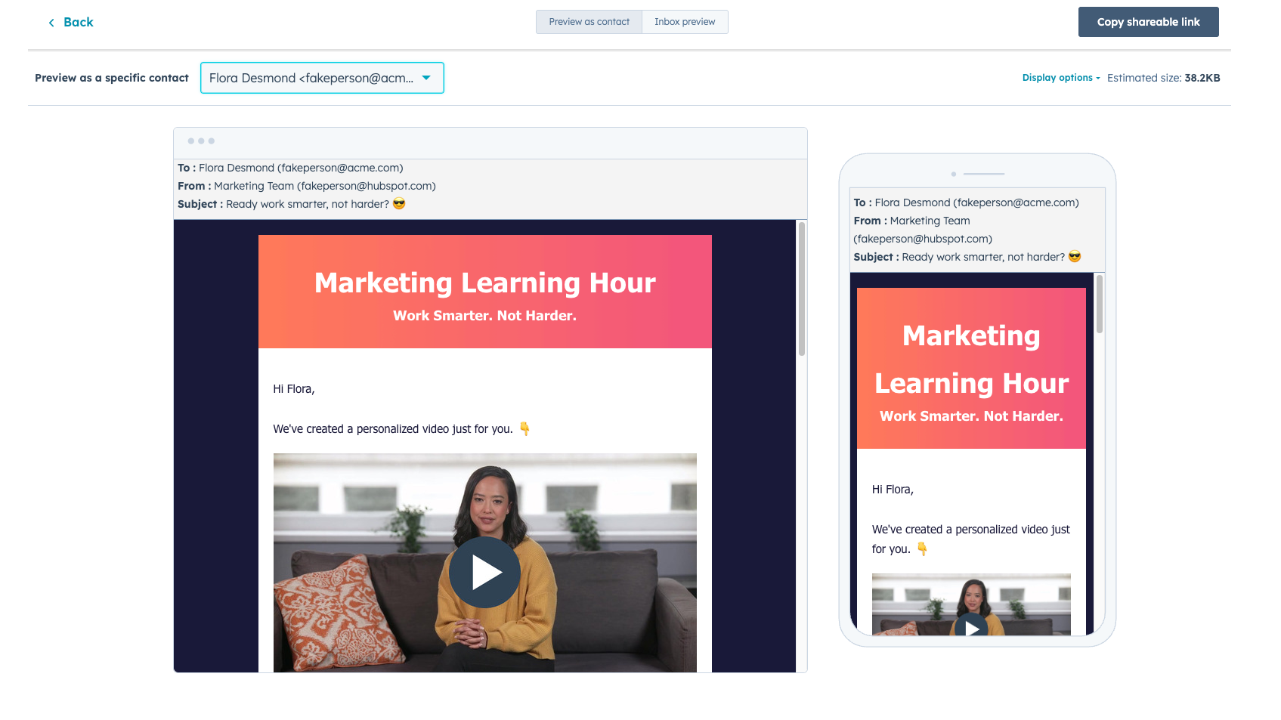Click the three dots in desktop window header
1281x720 pixels.
coord(201,141)
